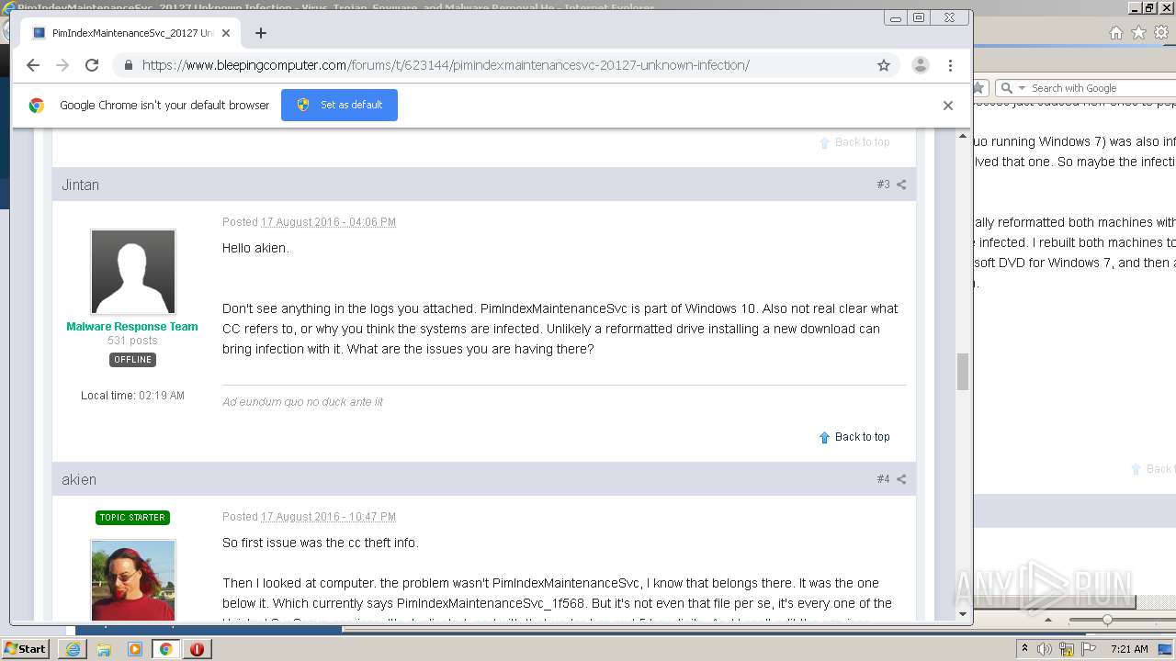The image size is (1176, 661).
Task: Click the faded Back to top link above post #3
Action: 854,142
